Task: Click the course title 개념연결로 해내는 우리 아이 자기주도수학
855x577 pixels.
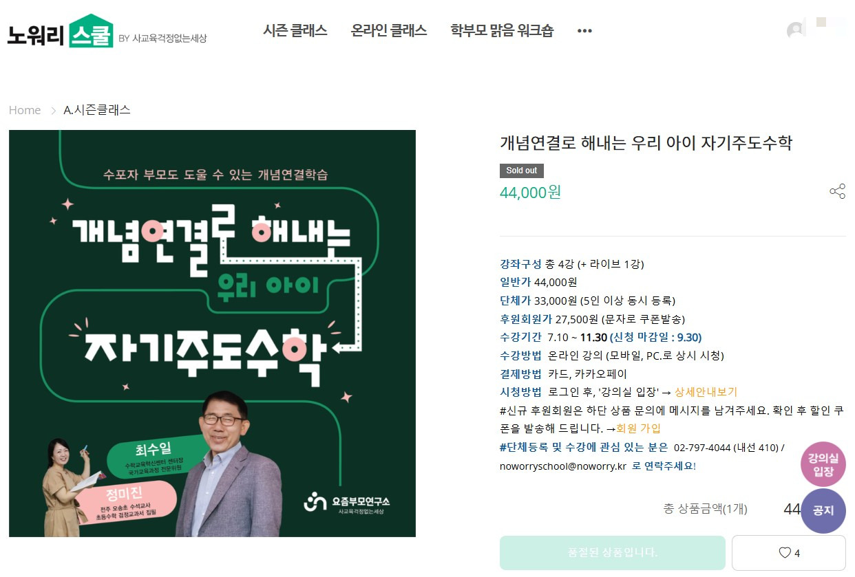Action: (x=646, y=143)
